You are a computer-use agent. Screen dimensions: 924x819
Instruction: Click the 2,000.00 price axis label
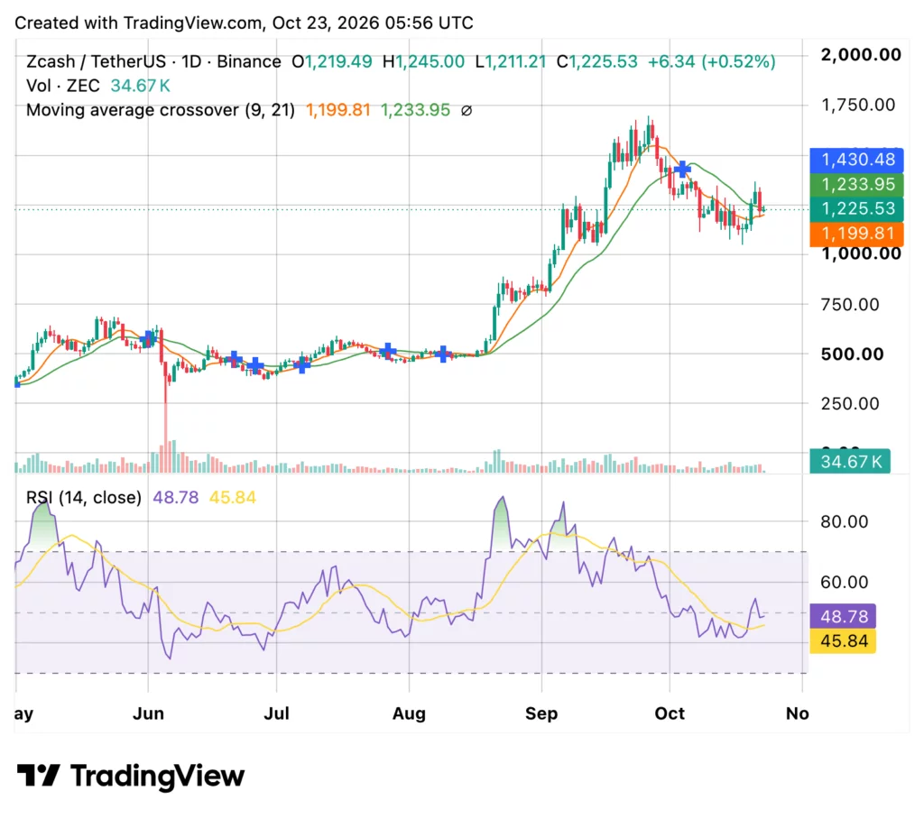click(x=861, y=55)
